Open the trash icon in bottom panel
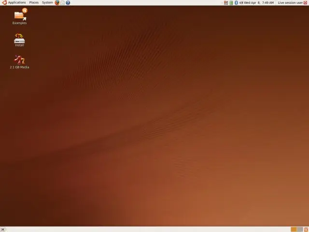The height and width of the screenshot is (232, 309). (x=306, y=229)
